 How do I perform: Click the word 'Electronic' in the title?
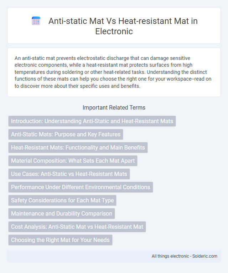tap(114, 31)
